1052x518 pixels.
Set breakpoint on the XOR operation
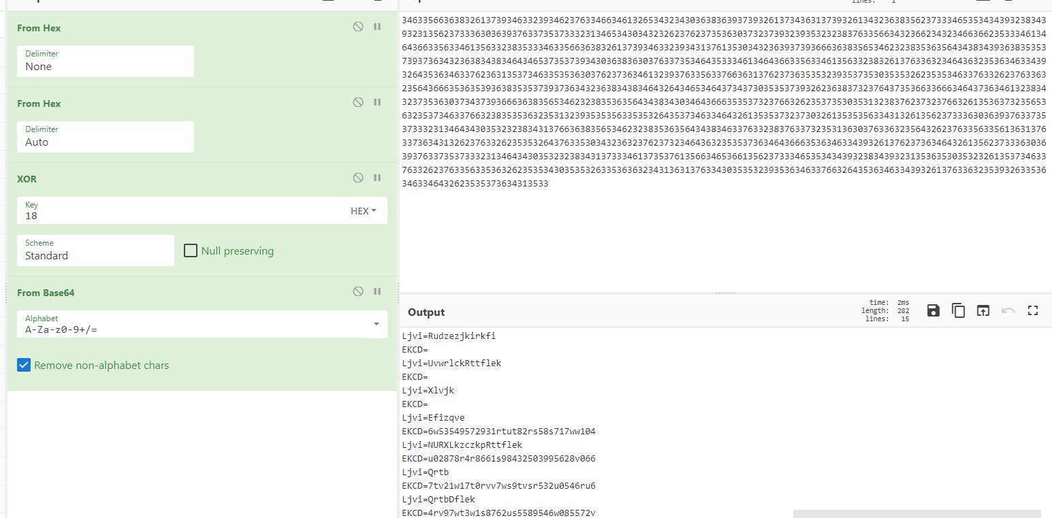(x=377, y=178)
